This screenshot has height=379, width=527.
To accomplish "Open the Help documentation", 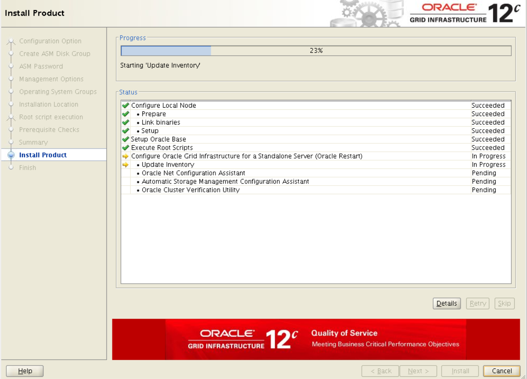I will [25, 371].
